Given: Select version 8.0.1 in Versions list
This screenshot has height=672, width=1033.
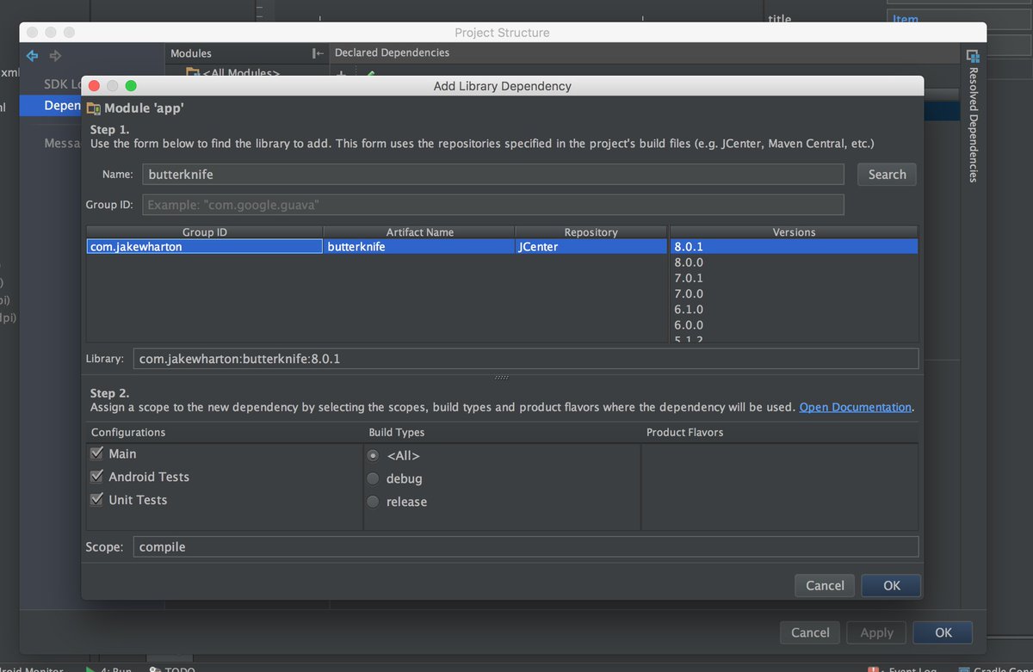Looking at the screenshot, I should pyautogui.click(x=794, y=246).
